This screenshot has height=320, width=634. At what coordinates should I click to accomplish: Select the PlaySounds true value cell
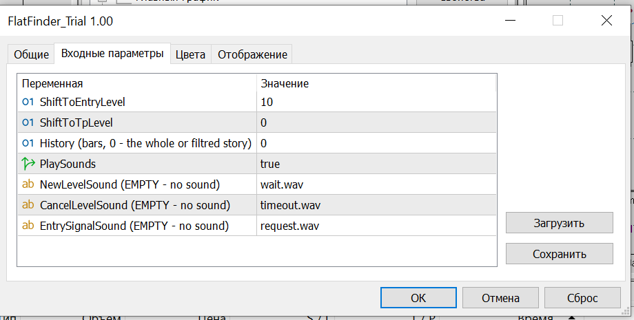pos(376,164)
